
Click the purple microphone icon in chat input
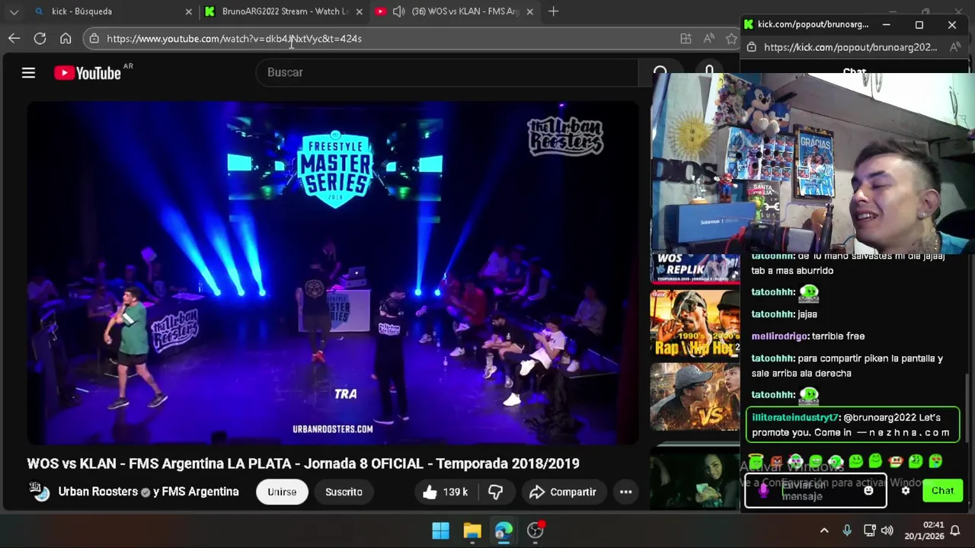point(764,491)
